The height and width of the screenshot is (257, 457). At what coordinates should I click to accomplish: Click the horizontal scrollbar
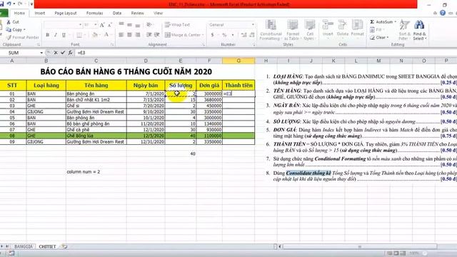pos(360,246)
